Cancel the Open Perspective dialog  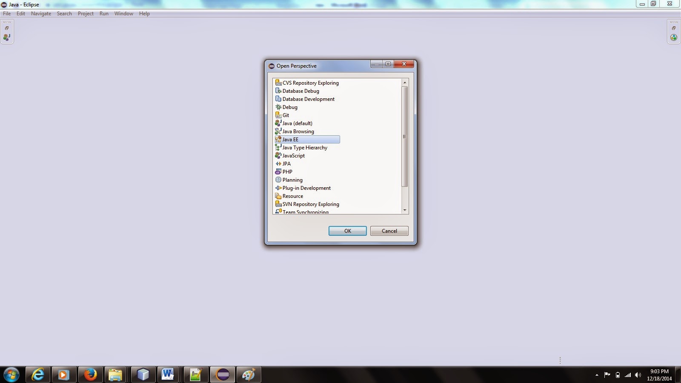coord(389,231)
